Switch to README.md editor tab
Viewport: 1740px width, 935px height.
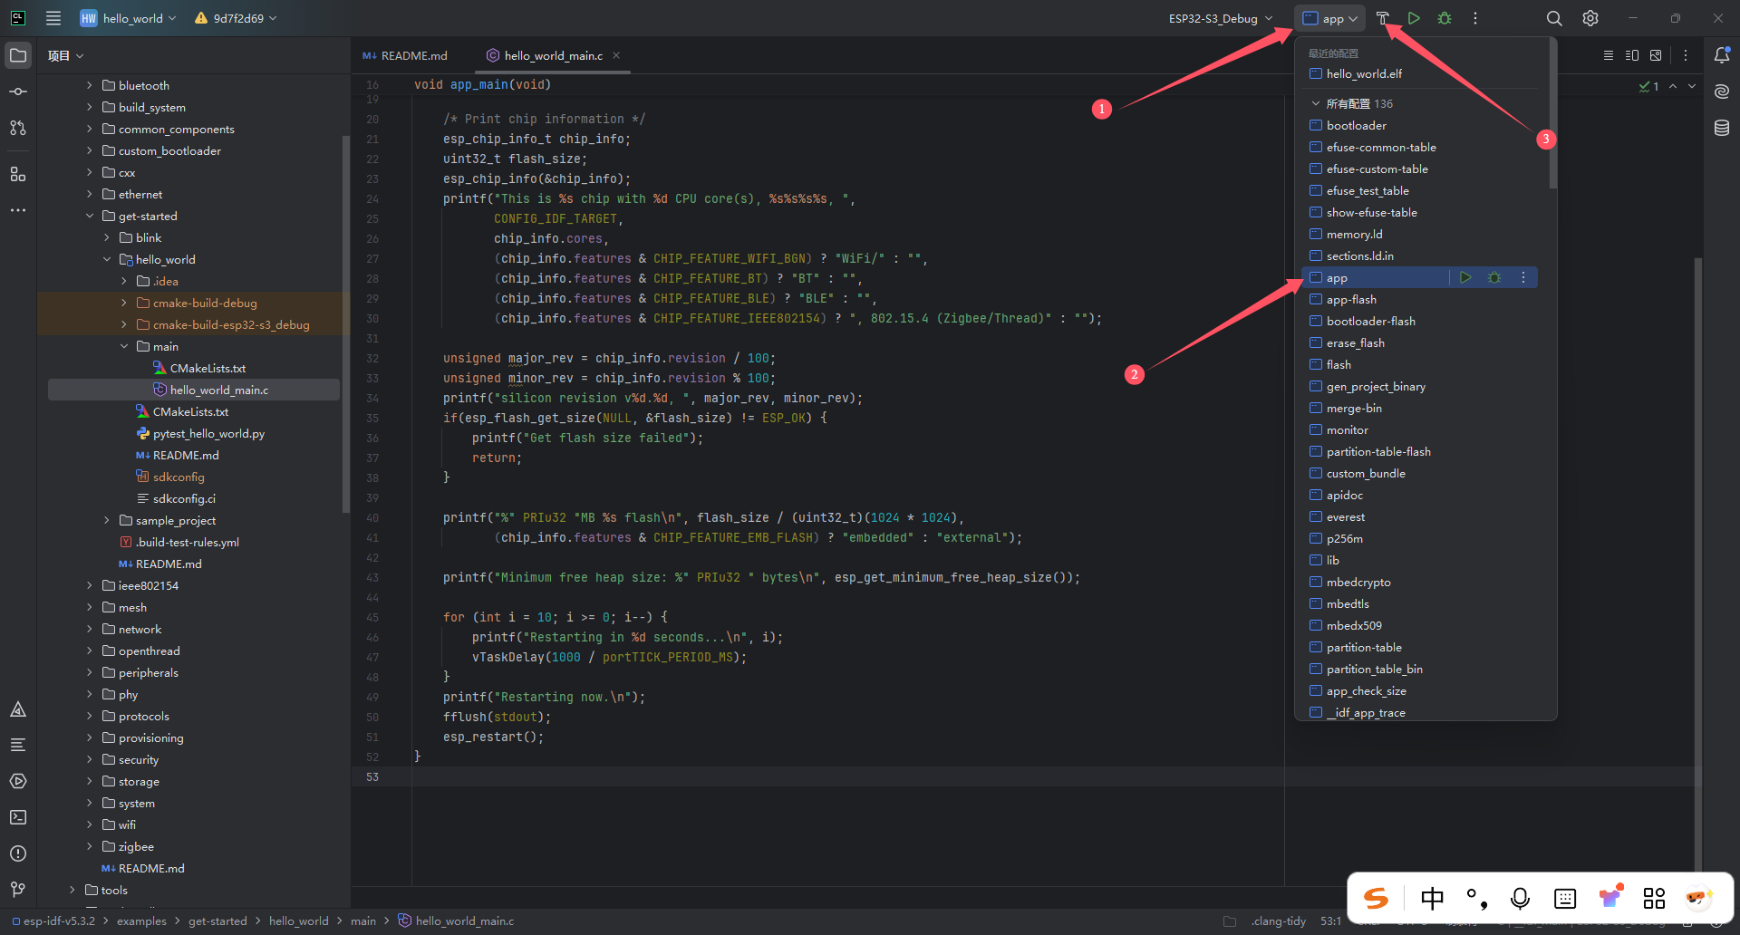(x=405, y=55)
